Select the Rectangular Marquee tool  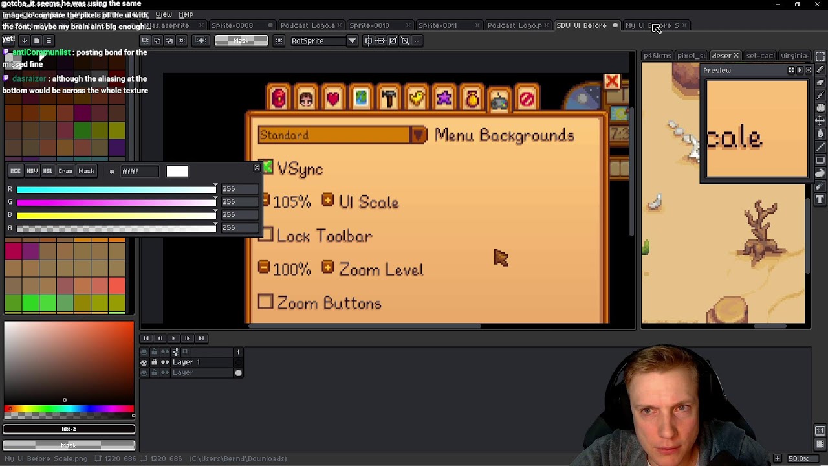[820, 56]
